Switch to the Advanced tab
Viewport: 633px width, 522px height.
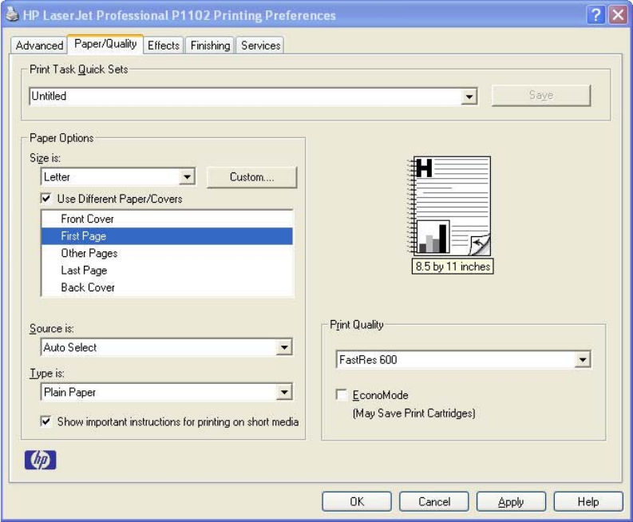pos(39,45)
